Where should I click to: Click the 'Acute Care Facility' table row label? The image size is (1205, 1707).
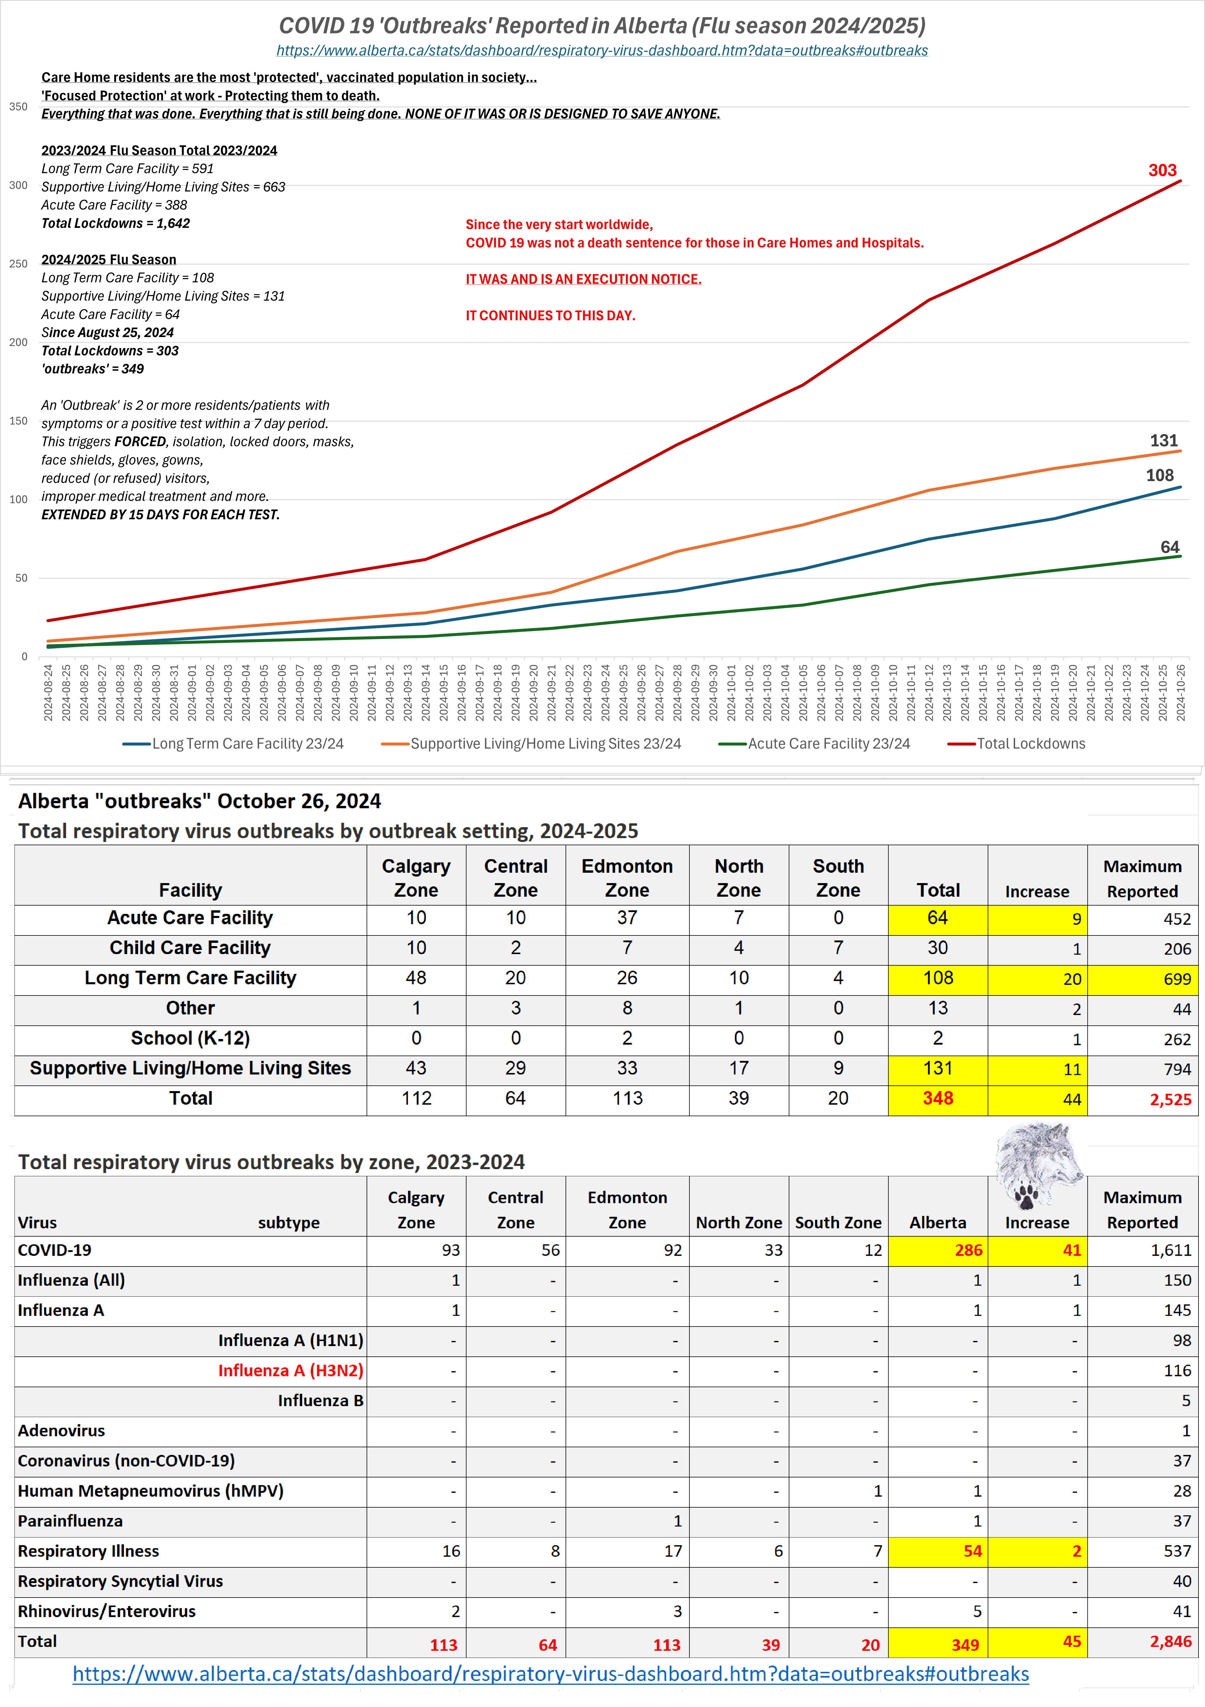[x=190, y=918]
